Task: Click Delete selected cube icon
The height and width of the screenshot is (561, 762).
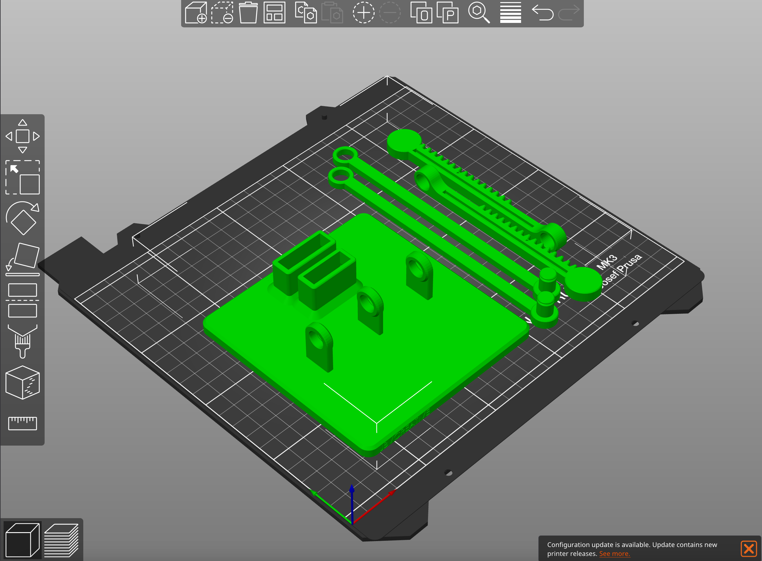Action: (222, 13)
